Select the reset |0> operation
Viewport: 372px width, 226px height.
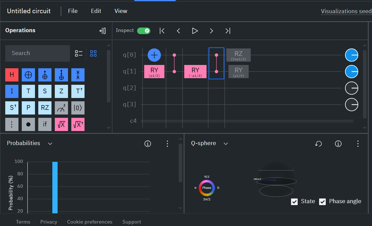[78, 108]
